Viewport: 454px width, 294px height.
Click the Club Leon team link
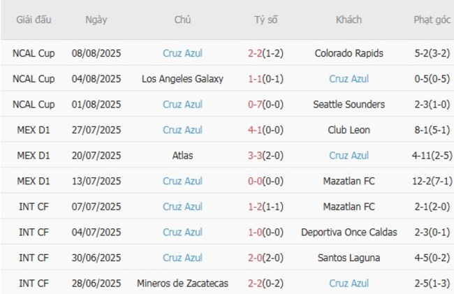[x=349, y=130]
